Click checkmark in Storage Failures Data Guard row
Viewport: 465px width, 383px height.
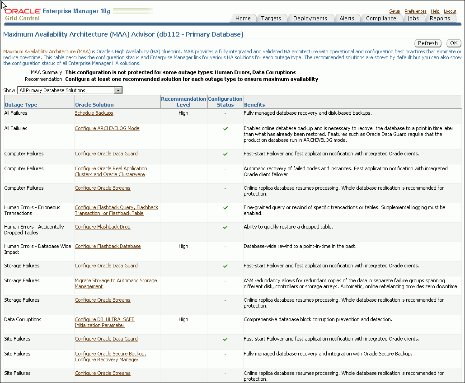225,266
